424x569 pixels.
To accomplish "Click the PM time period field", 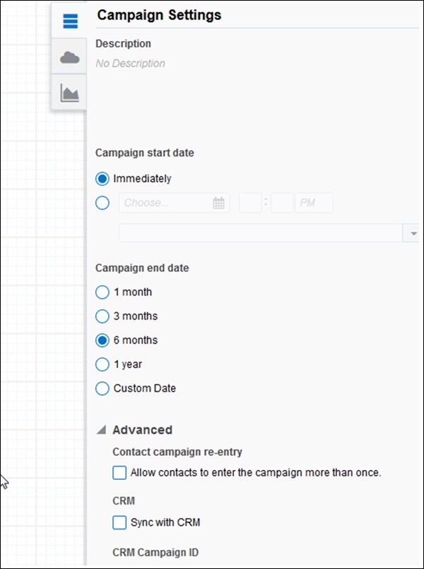I will pyautogui.click(x=314, y=203).
